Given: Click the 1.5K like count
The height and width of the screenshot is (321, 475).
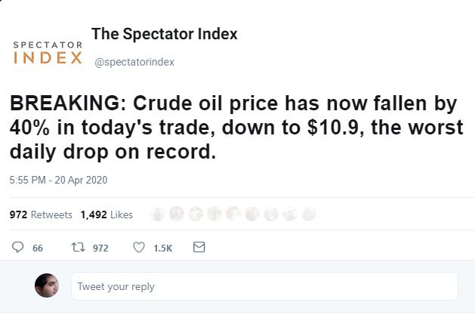Looking at the screenshot, I should pyautogui.click(x=162, y=248).
